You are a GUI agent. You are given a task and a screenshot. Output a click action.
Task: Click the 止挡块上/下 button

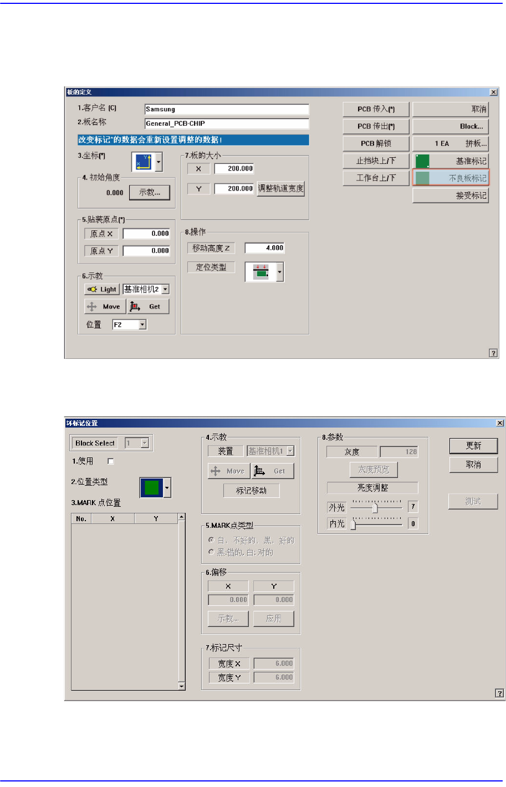point(376,161)
